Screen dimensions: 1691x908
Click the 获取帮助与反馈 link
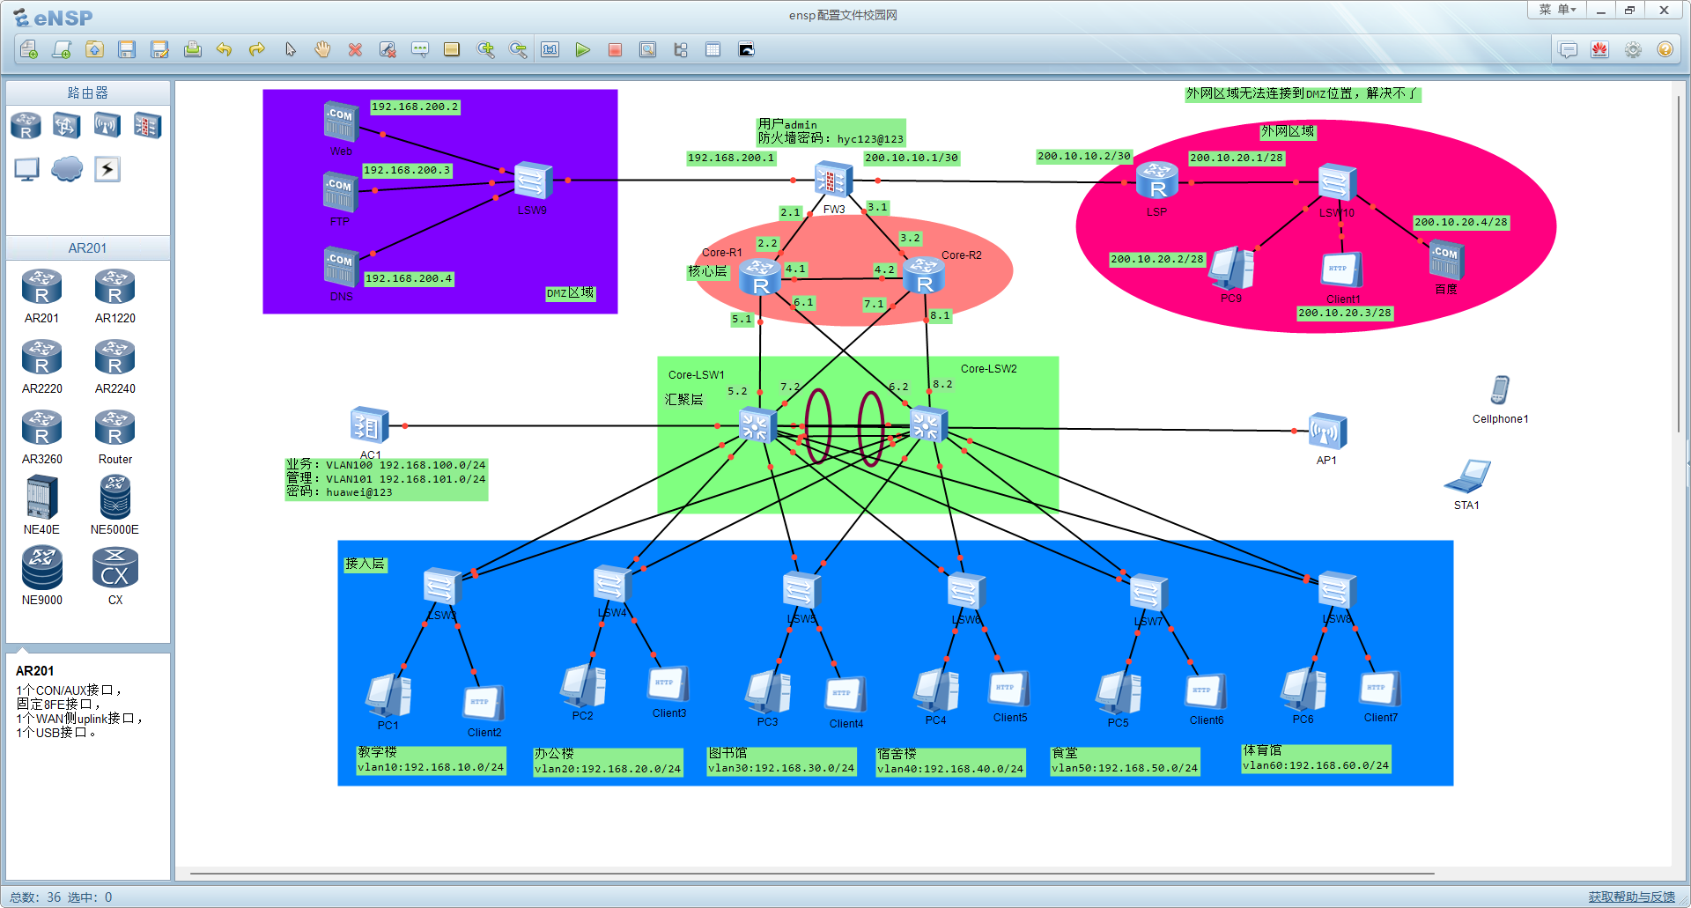(x=1631, y=897)
